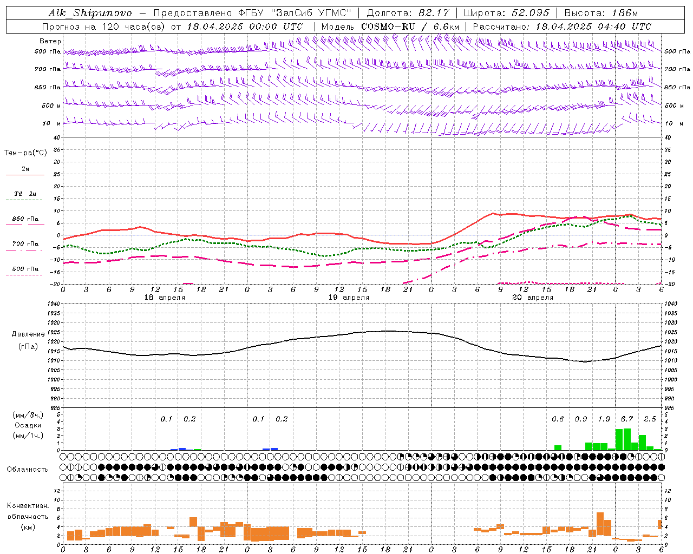Click the Облачность cloud cover label
This screenshot has width=693, height=554.
coord(28,470)
